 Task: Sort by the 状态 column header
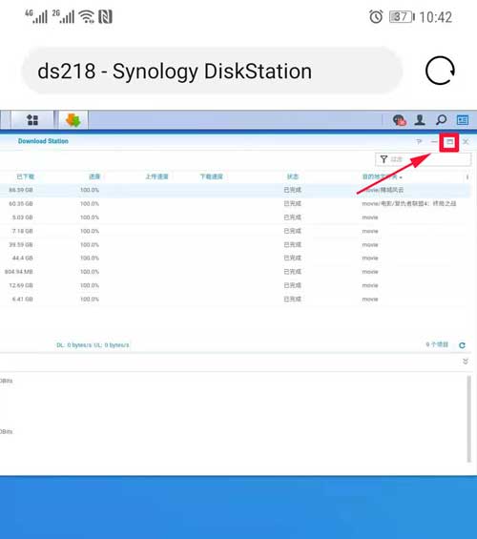(x=293, y=176)
